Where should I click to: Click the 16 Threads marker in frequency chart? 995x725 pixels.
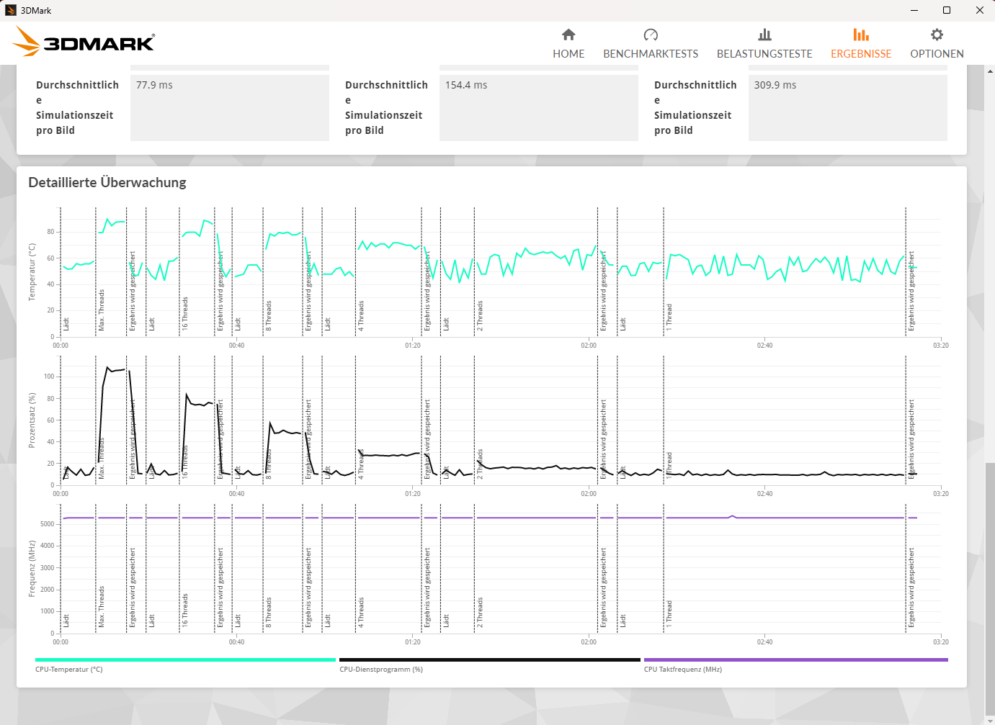(185, 611)
